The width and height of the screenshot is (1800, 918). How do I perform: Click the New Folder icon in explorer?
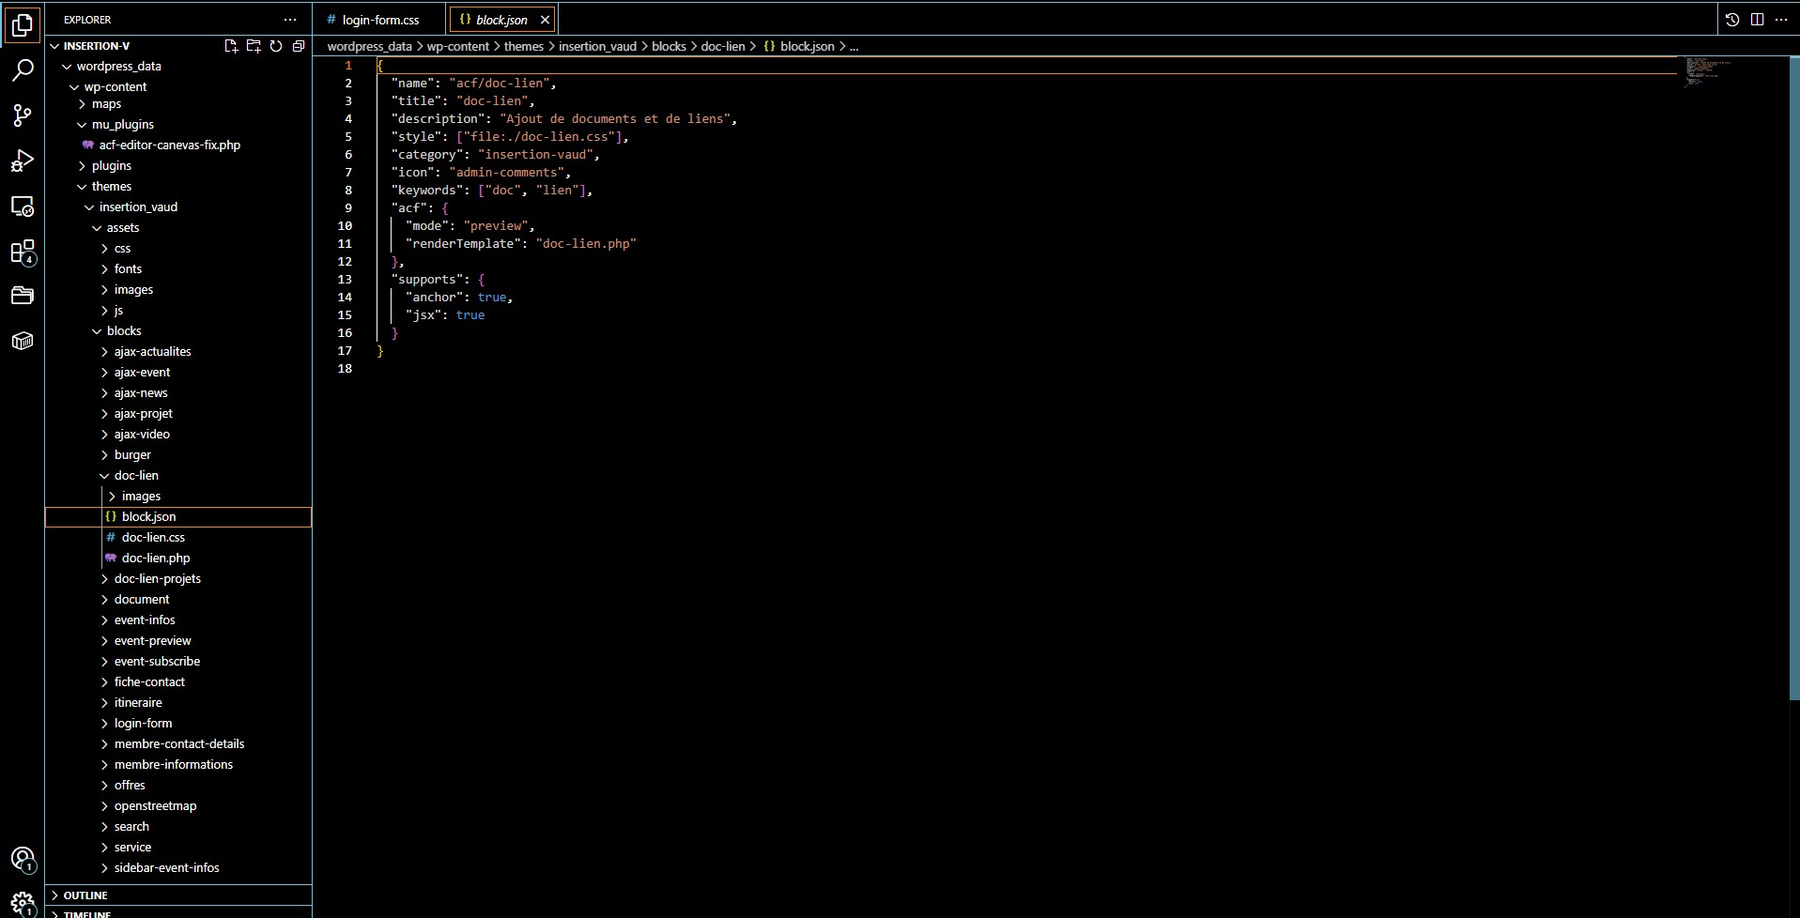(x=254, y=46)
